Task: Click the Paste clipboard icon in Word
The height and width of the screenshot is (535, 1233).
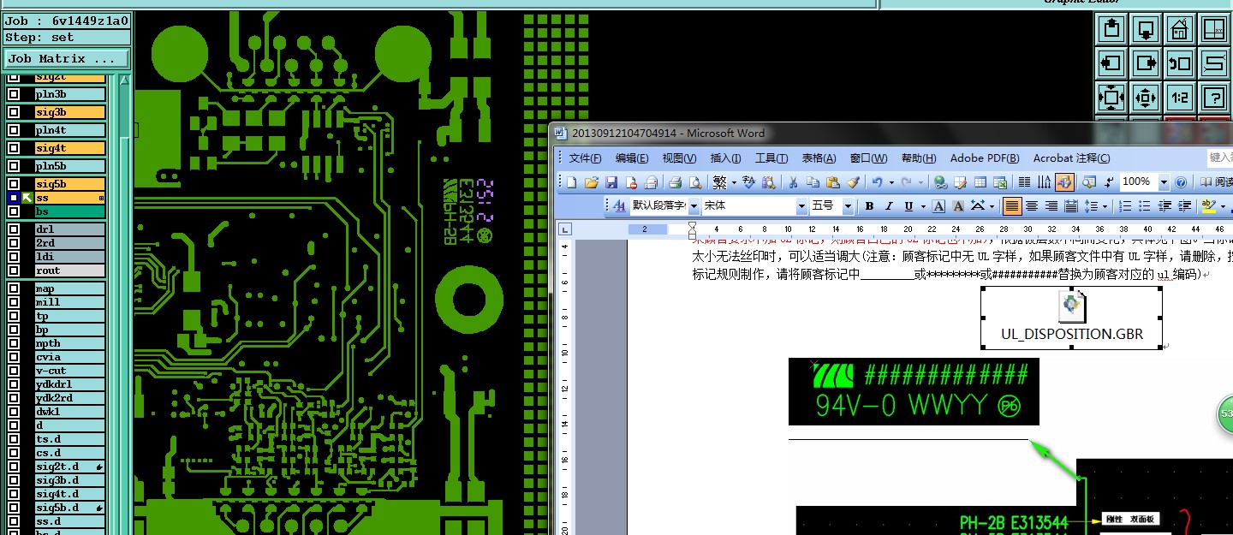Action: [x=833, y=182]
